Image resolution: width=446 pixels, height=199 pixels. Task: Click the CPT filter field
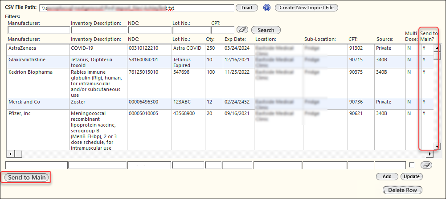pos(223,30)
